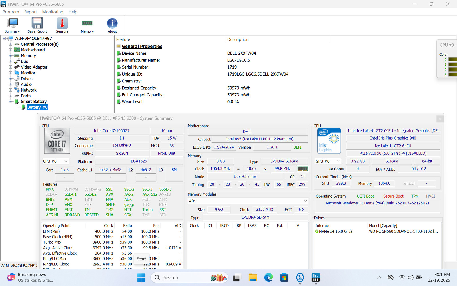Select the Base Clock (HFM) row
The height and width of the screenshot is (286, 457).
click(x=112, y=237)
